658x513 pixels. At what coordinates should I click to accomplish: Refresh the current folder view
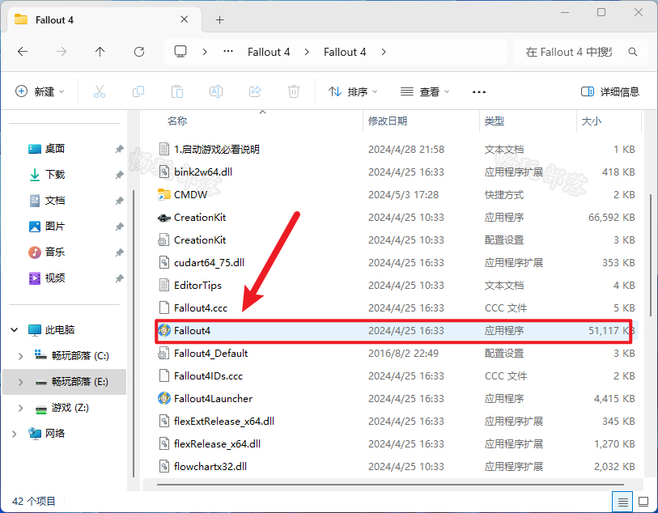point(139,52)
